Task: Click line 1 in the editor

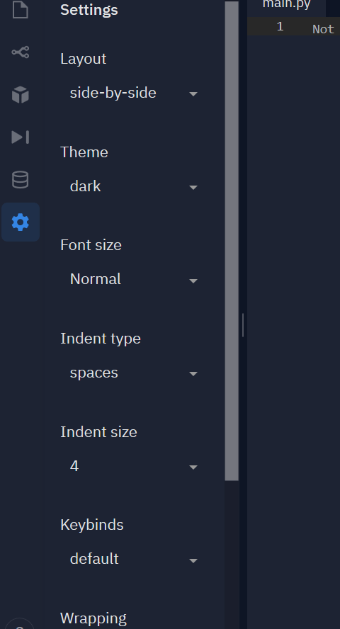Action: pyautogui.click(x=293, y=26)
